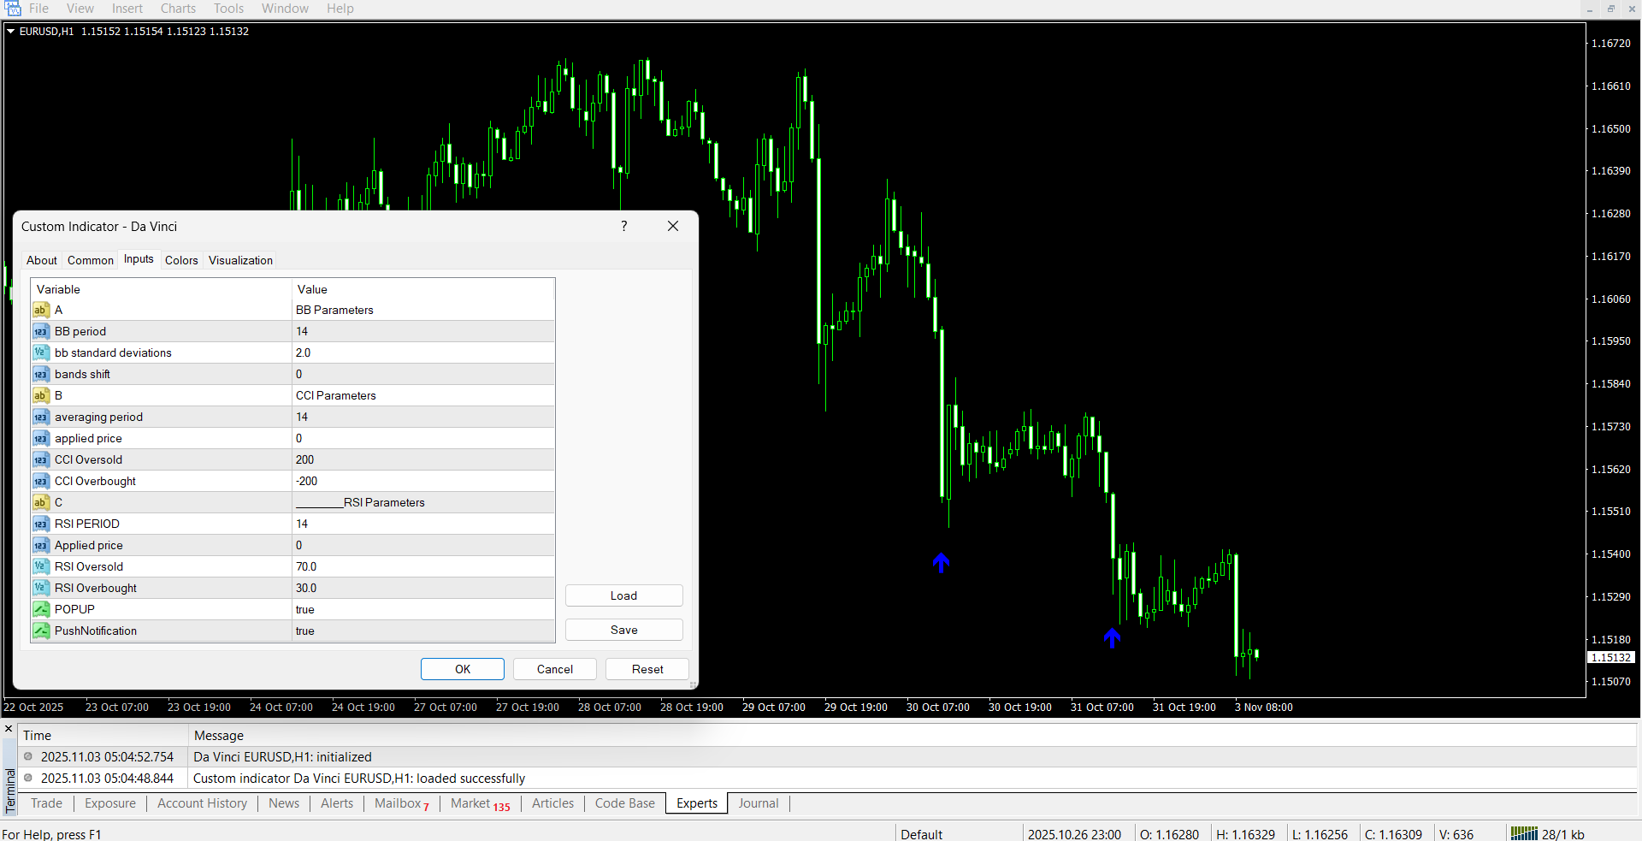Click the Load button
Image resolution: width=1642 pixels, height=841 pixels.
(623, 595)
